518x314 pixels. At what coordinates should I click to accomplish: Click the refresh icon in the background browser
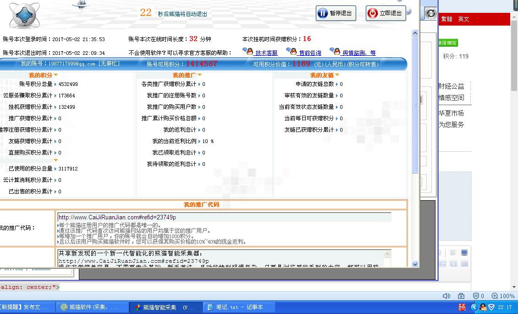pos(430,13)
